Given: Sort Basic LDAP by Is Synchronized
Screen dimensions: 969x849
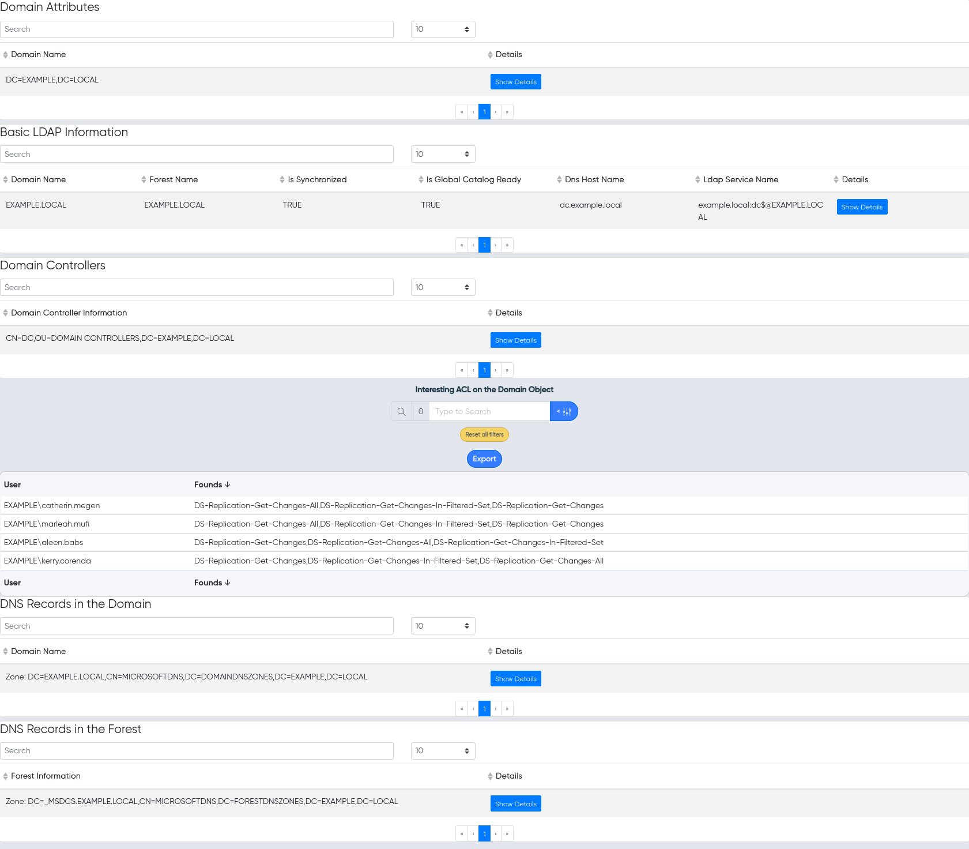Looking at the screenshot, I should [313, 180].
